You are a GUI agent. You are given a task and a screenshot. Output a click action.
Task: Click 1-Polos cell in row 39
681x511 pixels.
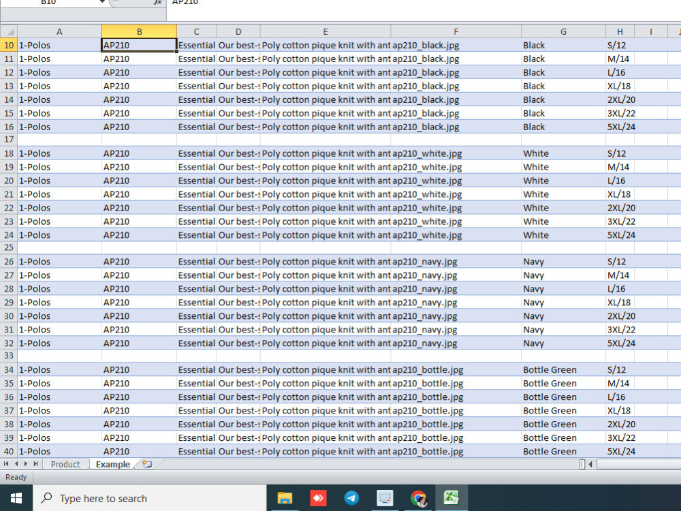[59, 438]
